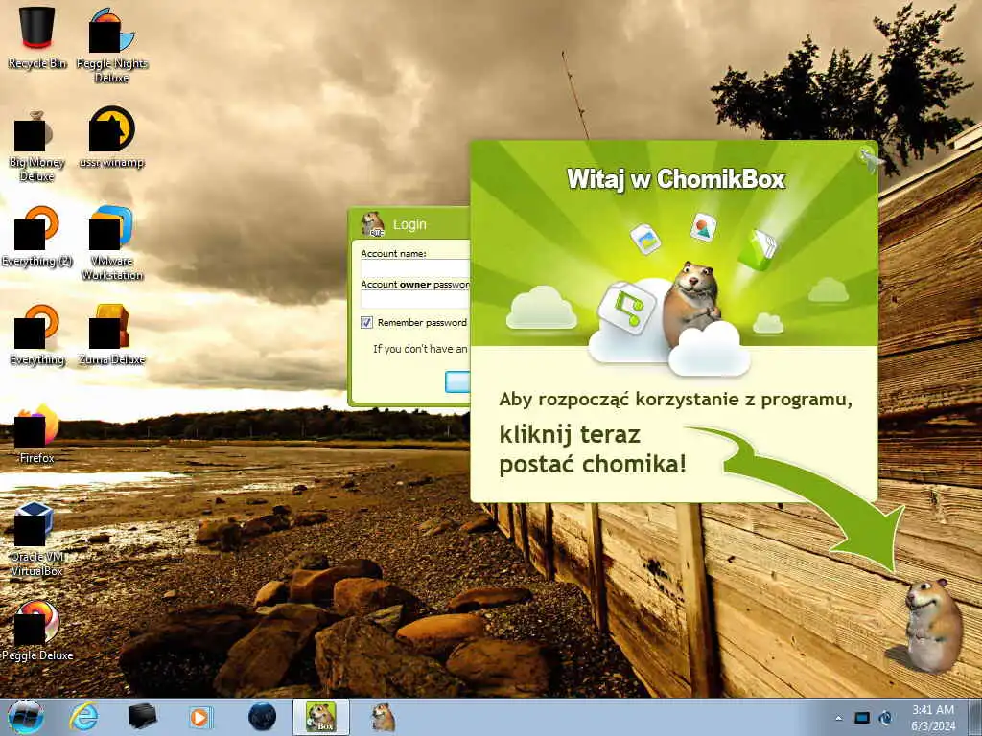The height and width of the screenshot is (736, 982).
Task: Select the Firefox desktop shortcut
Action: [37, 434]
